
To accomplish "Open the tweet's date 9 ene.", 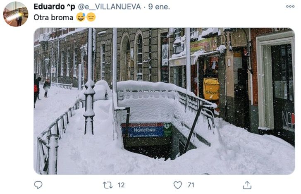I will (x=159, y=7).
